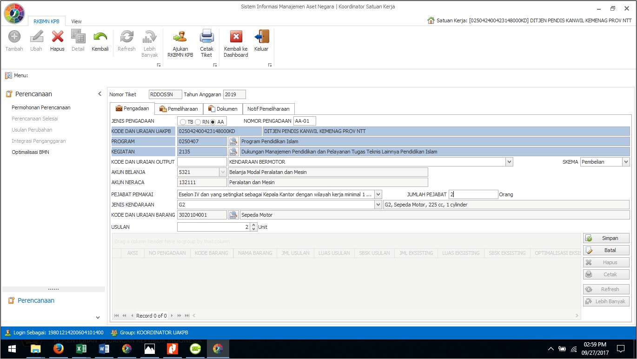Click the Menu icon above sidebar

tap(8, 75)
